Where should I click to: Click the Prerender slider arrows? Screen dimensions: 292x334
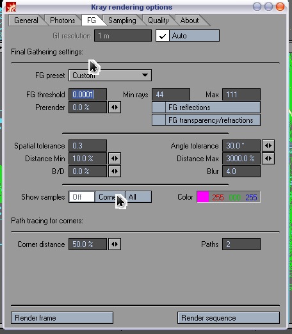point(115,107)
